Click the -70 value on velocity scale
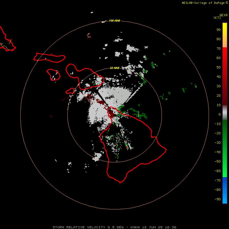Image resolution: width=229 pixels, height=229 pixels. click(218, 180)
